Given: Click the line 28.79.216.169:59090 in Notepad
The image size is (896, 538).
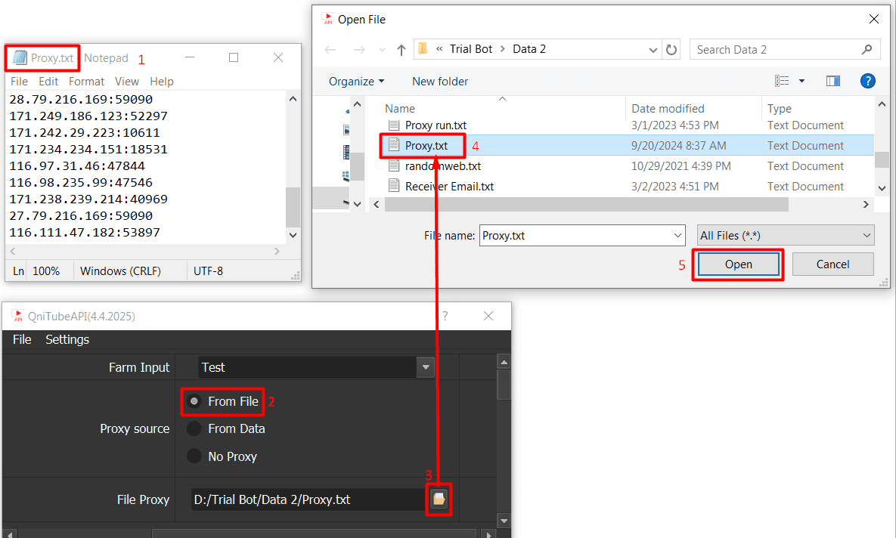Looking at the screenshot, I should 81,100.
